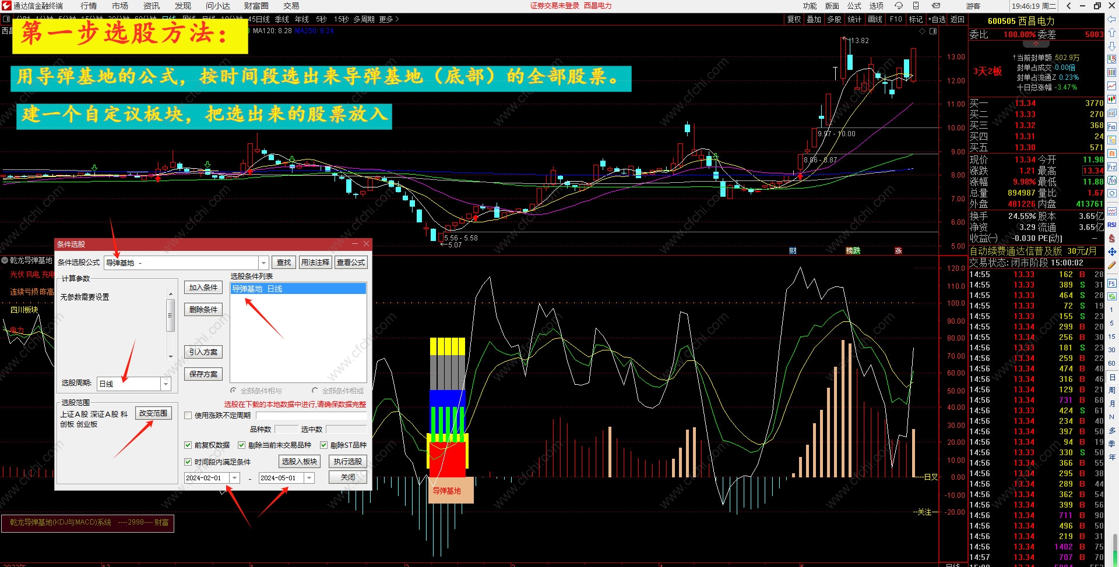This screenshot has height=567, width=1119.
Task: Open the 条件选股公式 dropdown arrow
Action: (x=263, y=263)
